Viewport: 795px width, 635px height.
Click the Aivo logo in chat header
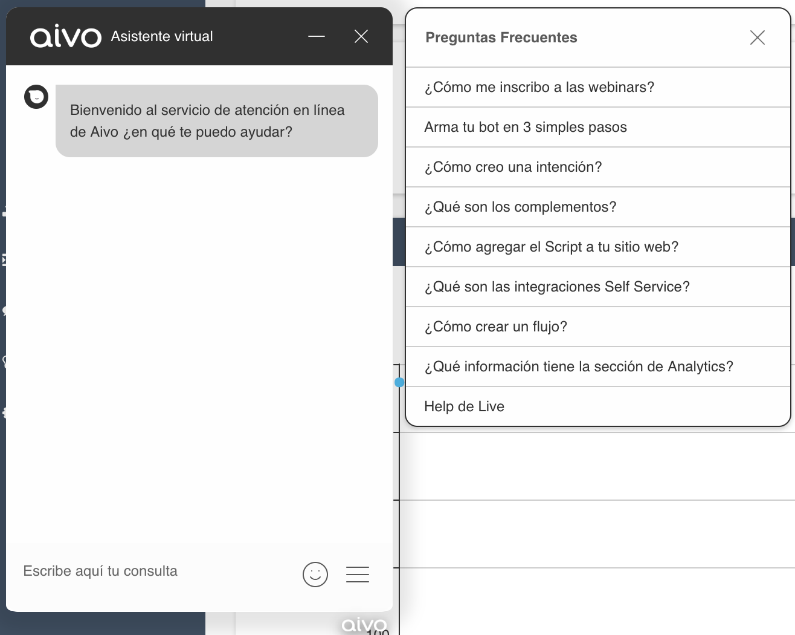66,36
